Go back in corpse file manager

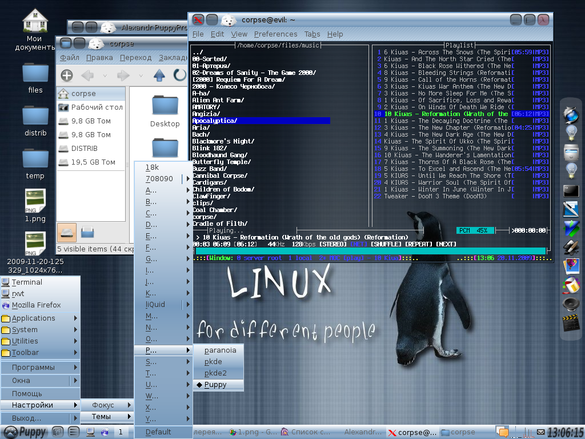tap(87, 75)
